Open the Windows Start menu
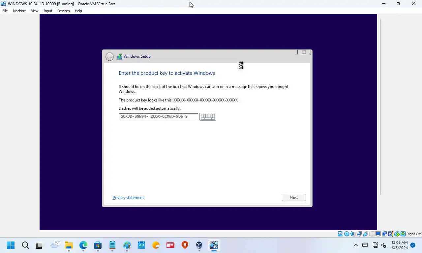Viewport: 422px width, 253px height. (x=11, y=245)
